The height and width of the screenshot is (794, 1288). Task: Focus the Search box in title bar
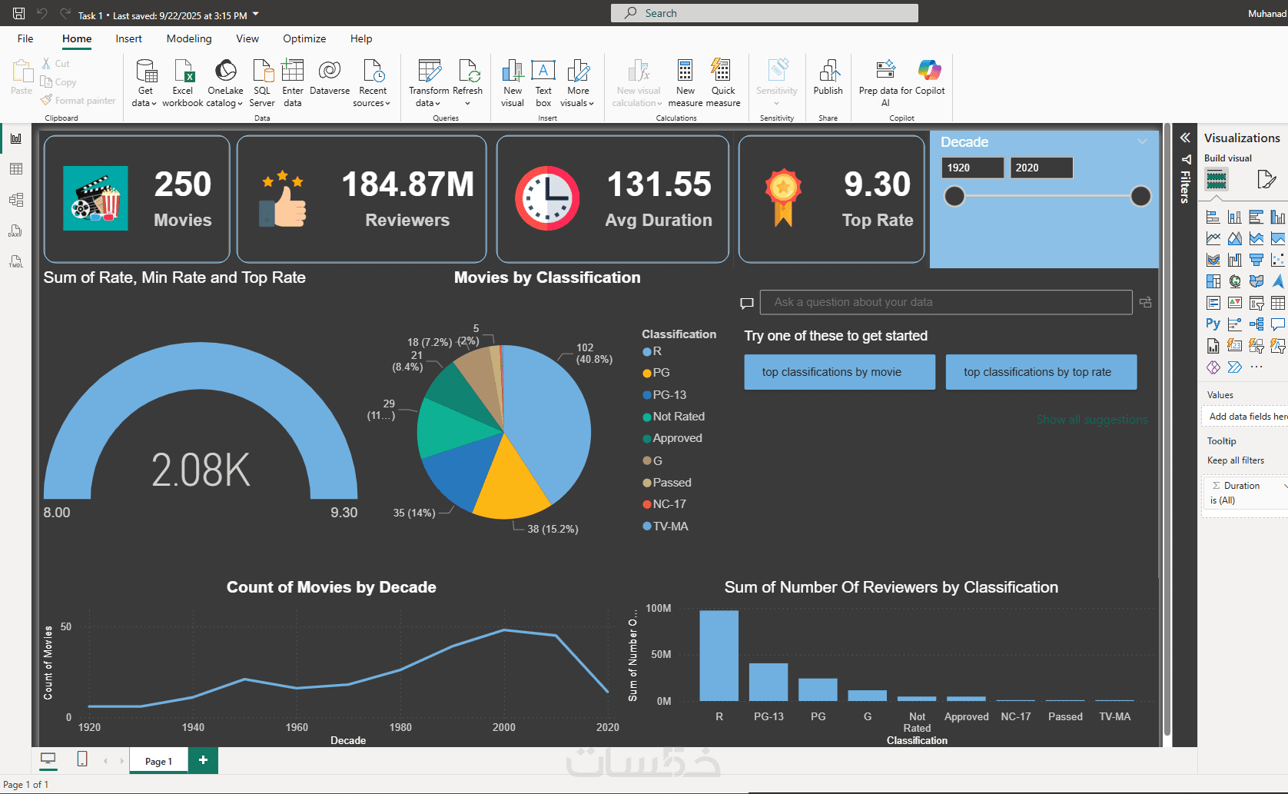(765, 13)
